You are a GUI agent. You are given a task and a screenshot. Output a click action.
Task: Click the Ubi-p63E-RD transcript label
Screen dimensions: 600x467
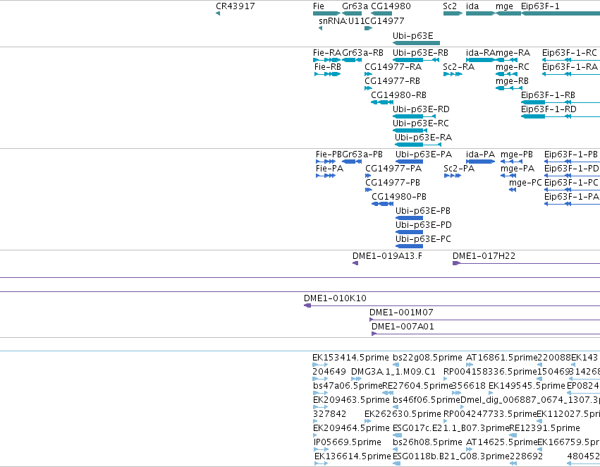[421, 109]
